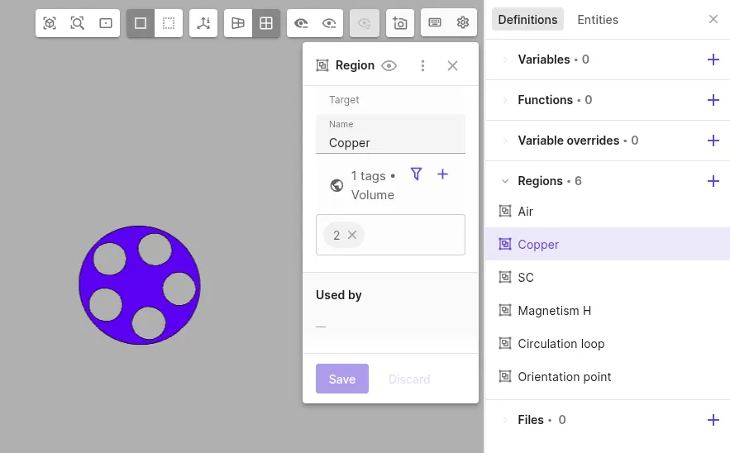Click the add camera snapshot icon

(x=400, y=23)
